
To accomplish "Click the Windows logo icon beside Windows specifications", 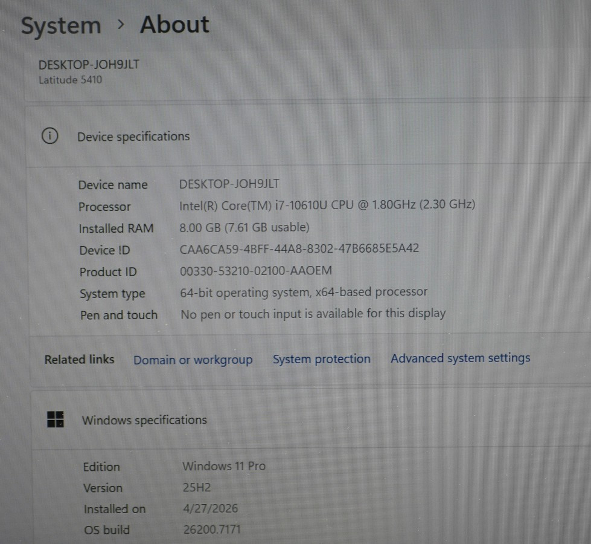I will (x=56, y=419).
